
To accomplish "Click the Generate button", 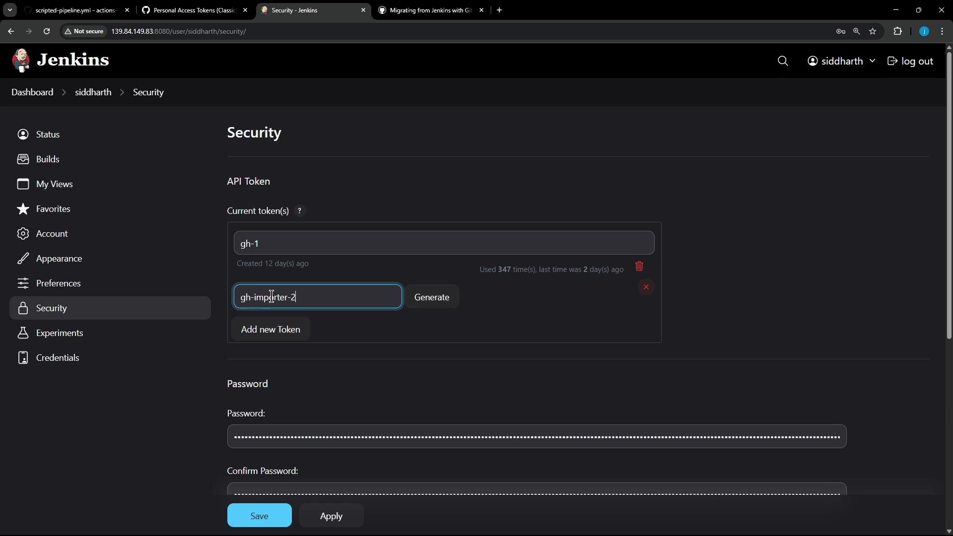I will pyautogui.click(x=432, y=297).
